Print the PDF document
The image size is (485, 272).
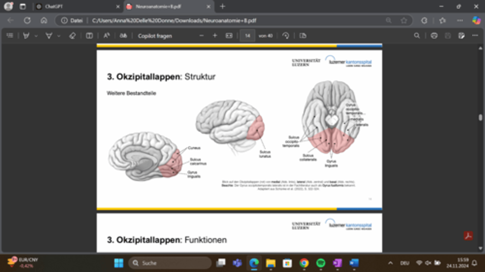(434, 36)
